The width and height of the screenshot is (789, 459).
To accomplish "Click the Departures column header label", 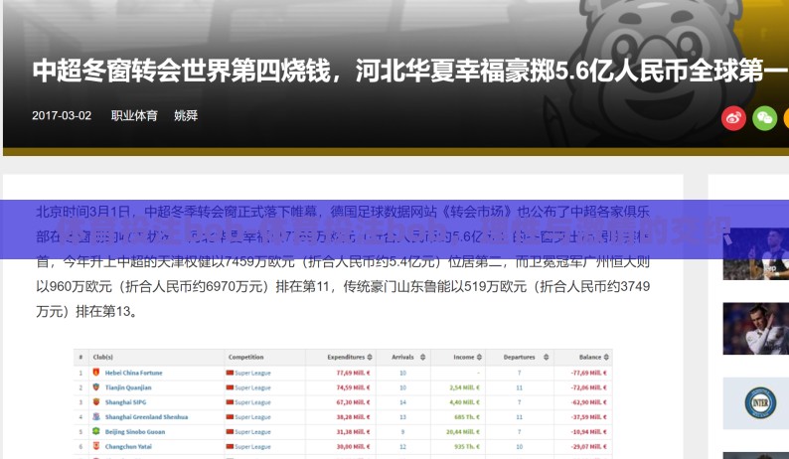I will (519, 357).
